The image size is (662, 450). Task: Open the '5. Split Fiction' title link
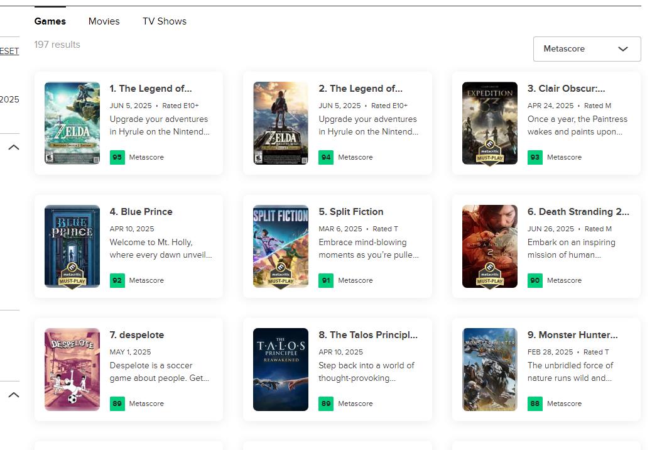point(350,212)
